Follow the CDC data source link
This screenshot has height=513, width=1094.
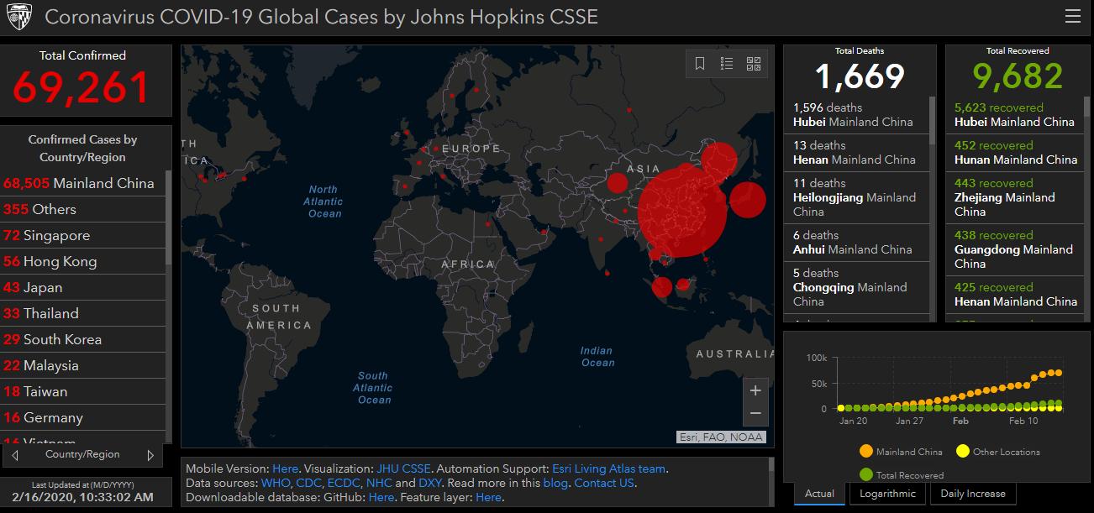(308, 483)
